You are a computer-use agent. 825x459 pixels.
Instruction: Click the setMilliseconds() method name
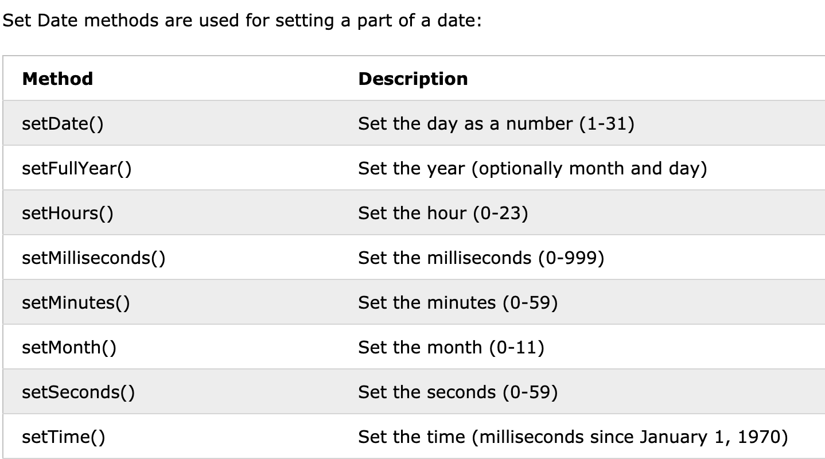[94, 258]
